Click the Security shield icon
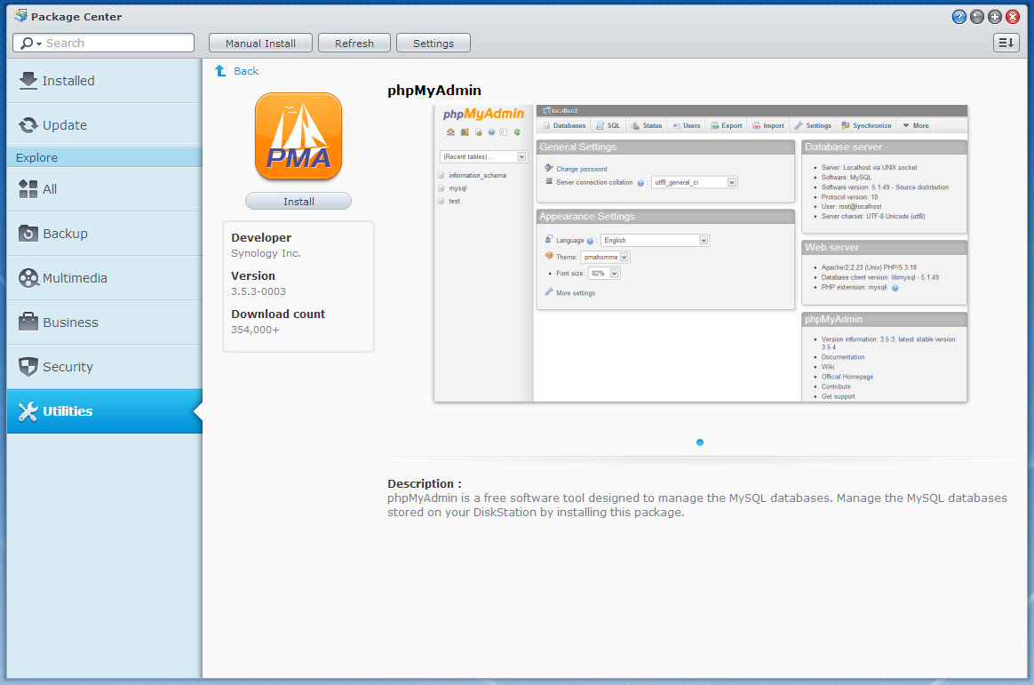1034x685 pixels. 28,367
